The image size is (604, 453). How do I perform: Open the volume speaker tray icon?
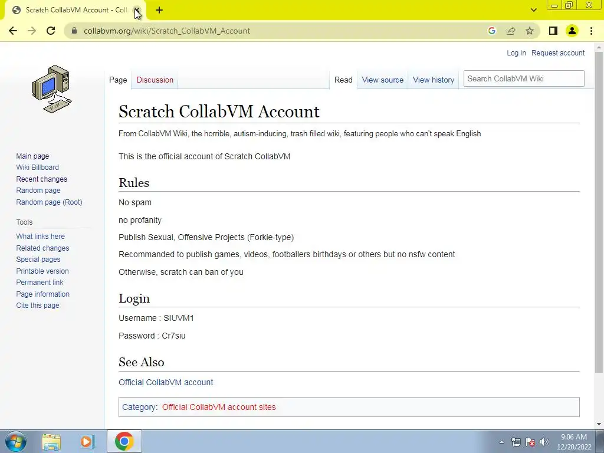click(544, 442)
